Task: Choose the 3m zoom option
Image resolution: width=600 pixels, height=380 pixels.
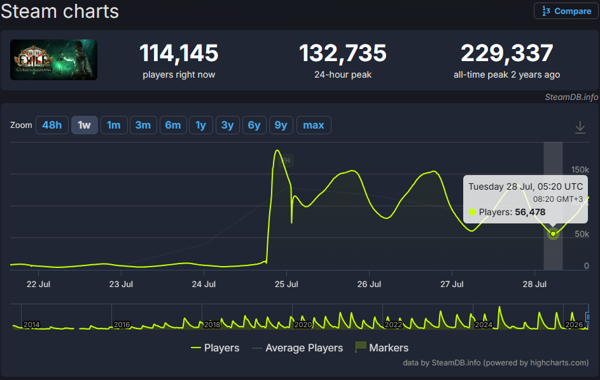Action: [x=143, y=125]
